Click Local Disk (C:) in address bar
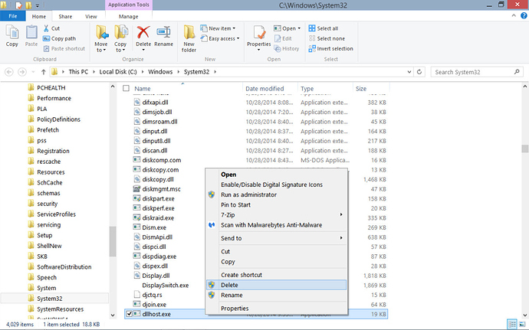This screenshot has height=330, width=529. (118, 72)
